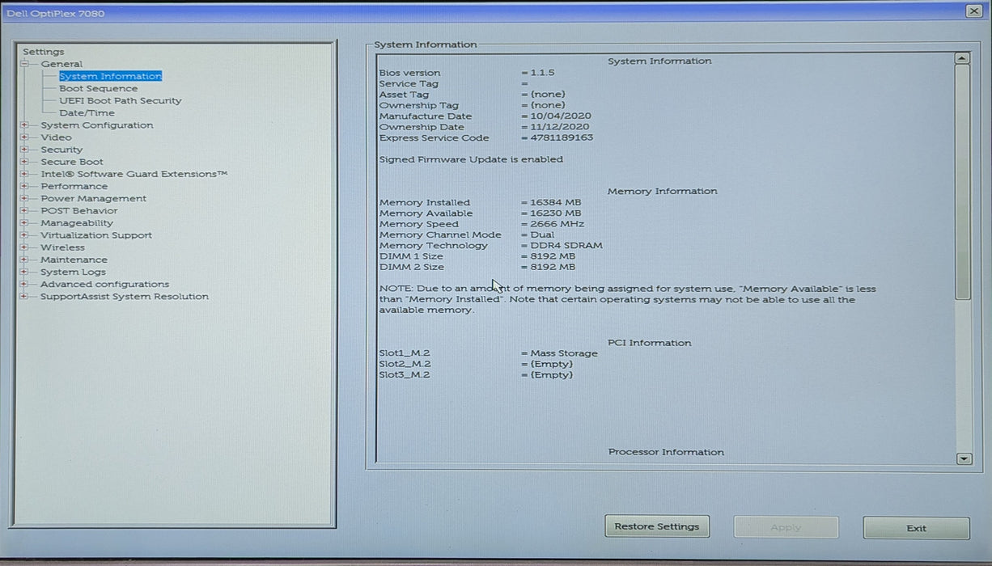Click the Apply button
The image size is (992, 566).
coord(786,527)
